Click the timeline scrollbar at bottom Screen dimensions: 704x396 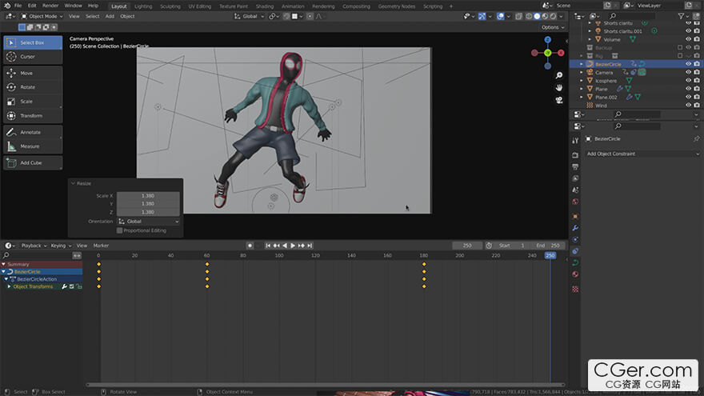(325, 385)
